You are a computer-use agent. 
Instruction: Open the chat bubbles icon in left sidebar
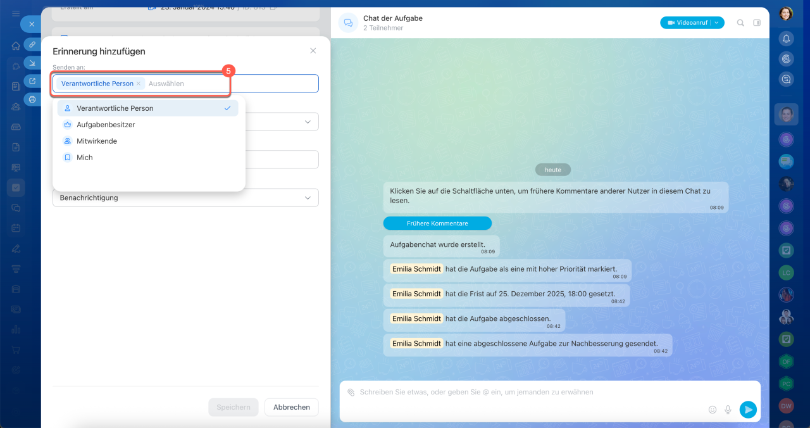[x=16, y=208]
